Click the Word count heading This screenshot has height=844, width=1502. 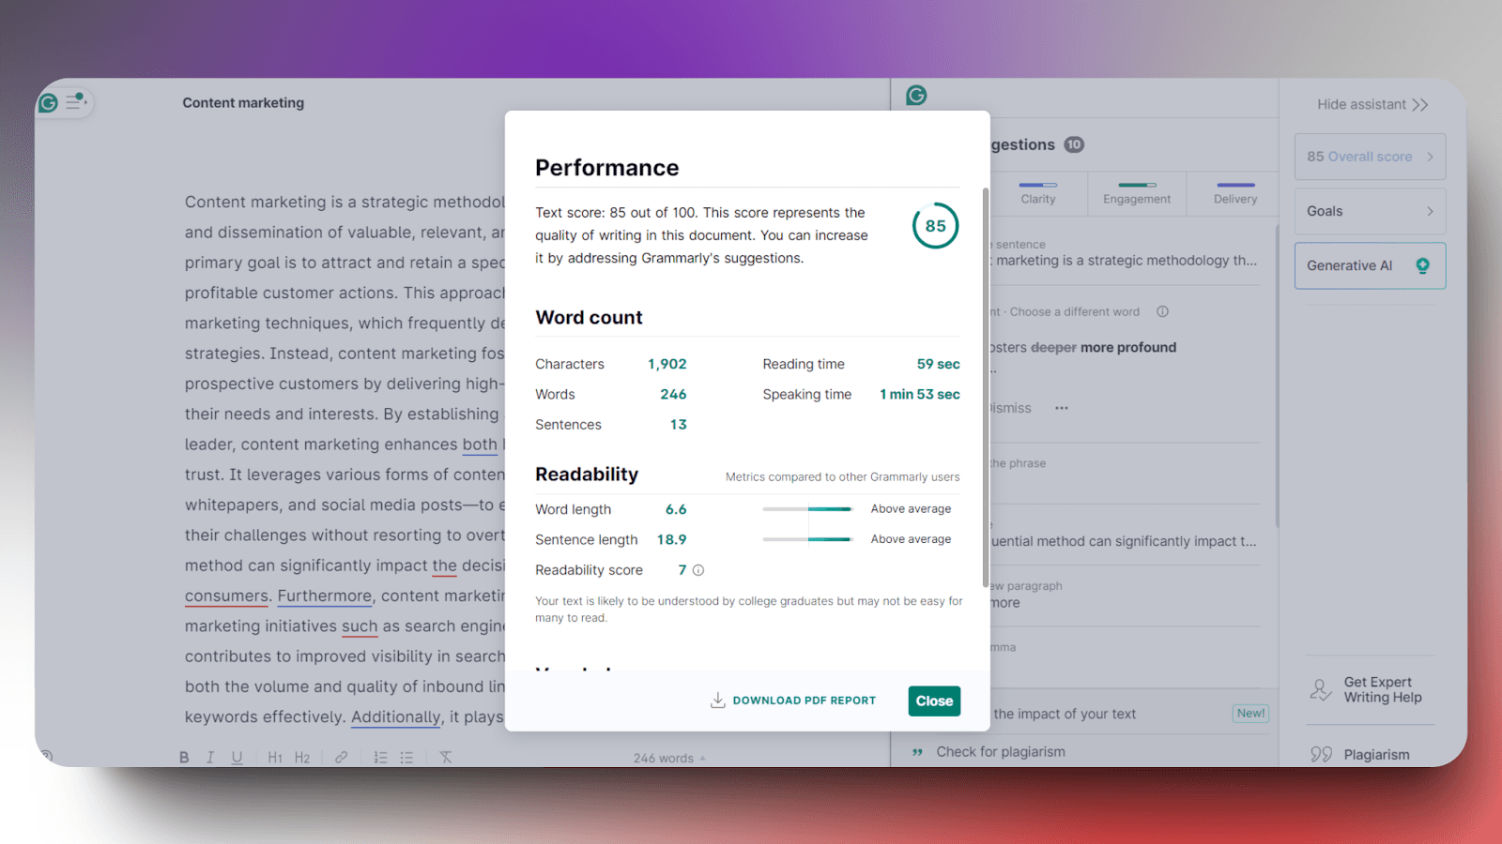click(x=589, y=318)
